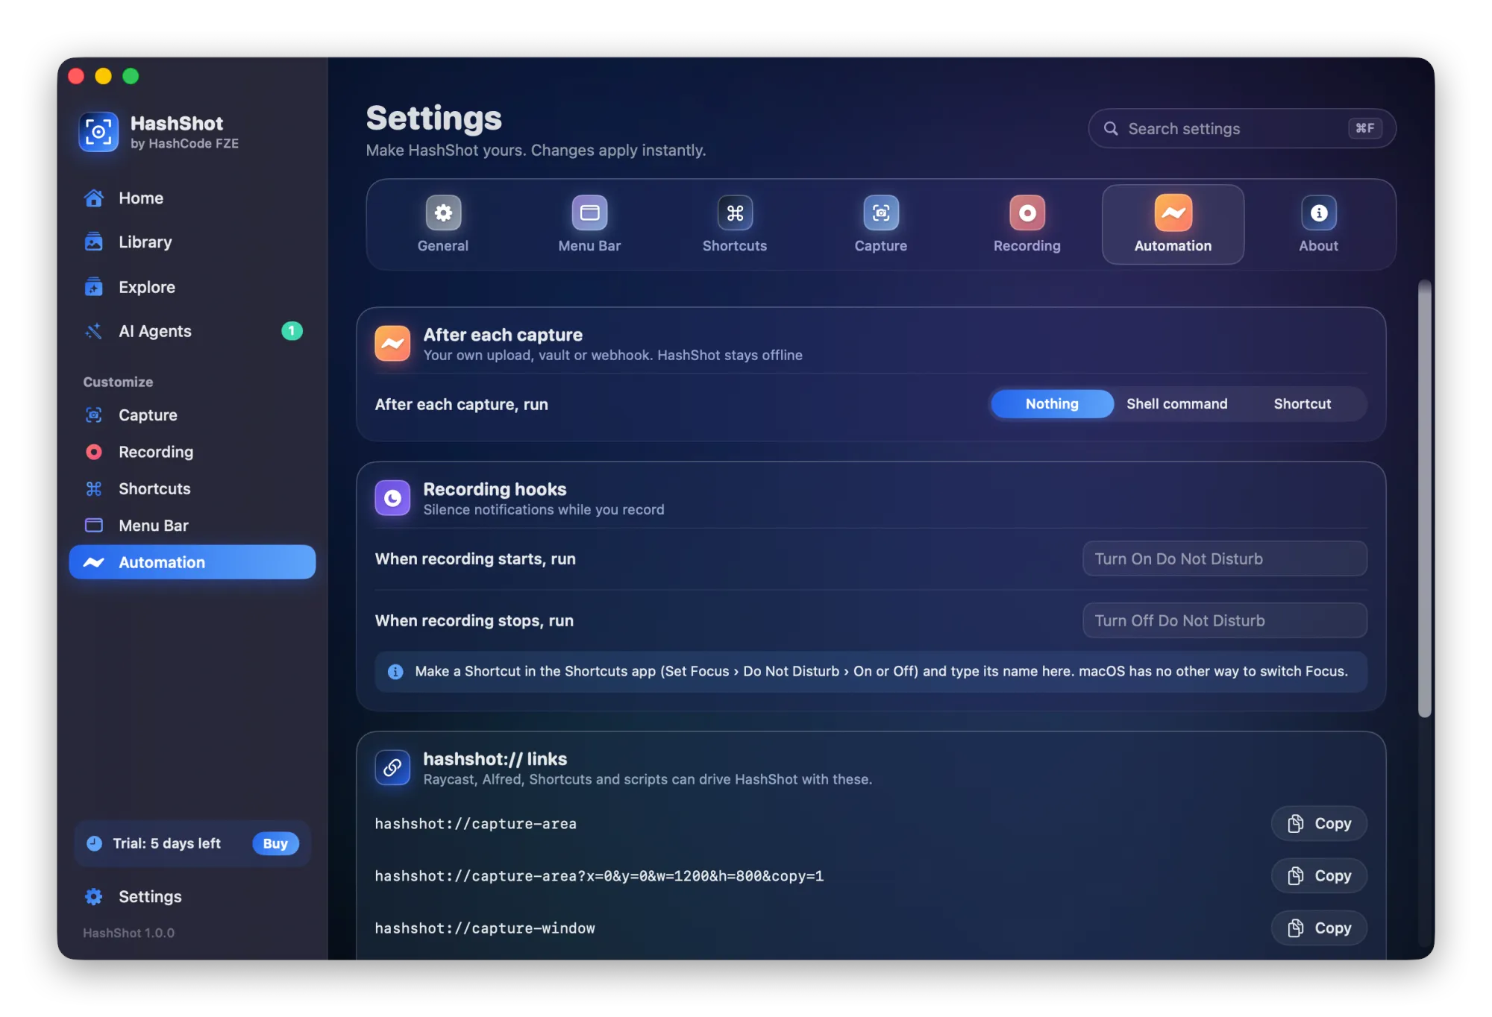Select Nothing for after each capture
Screen dimensions: 1492x1017
click(1052, 404)
